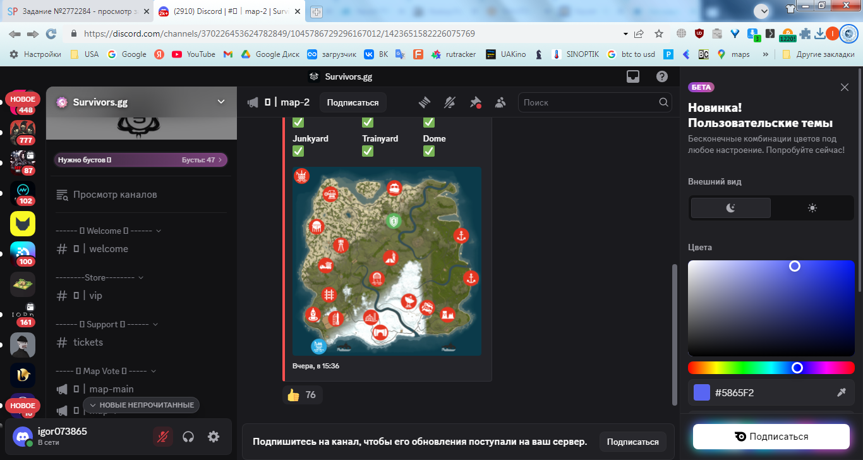Screen dimensions: 863x460
Task: Open the SINOPTIK bookmark
Action: (576, 54)
